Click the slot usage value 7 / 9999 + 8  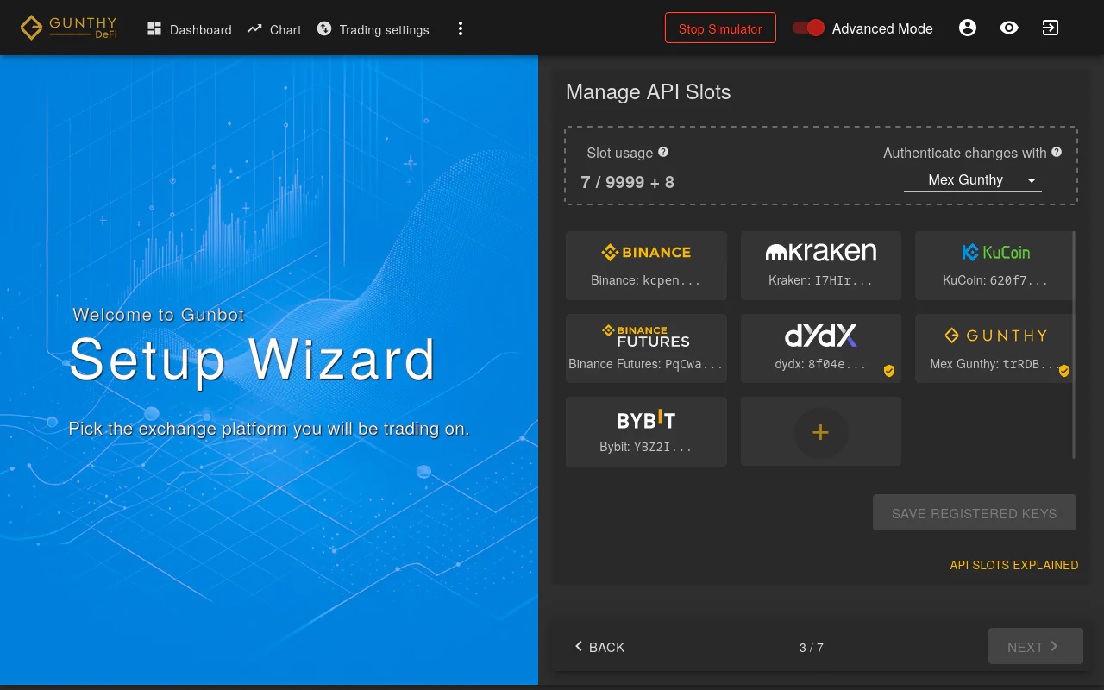628,182
